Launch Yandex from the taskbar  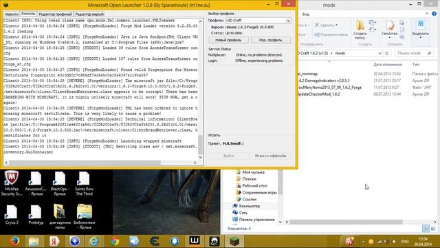click(54, 241)
